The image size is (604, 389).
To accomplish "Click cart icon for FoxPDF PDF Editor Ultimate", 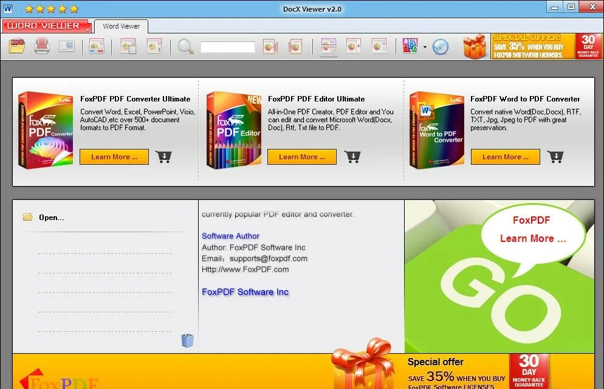I will tap(352, 157).
